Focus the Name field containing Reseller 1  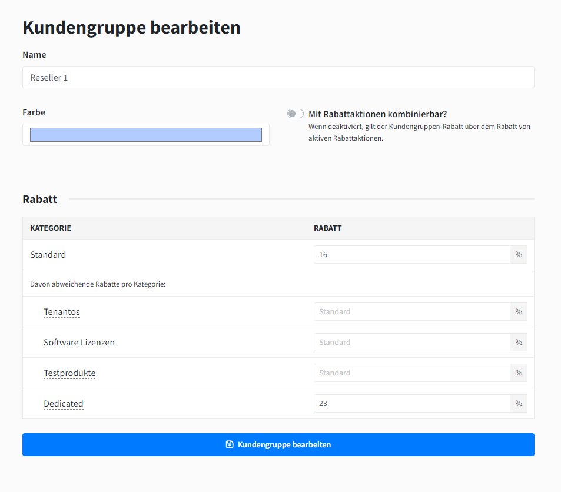point(278,77)
